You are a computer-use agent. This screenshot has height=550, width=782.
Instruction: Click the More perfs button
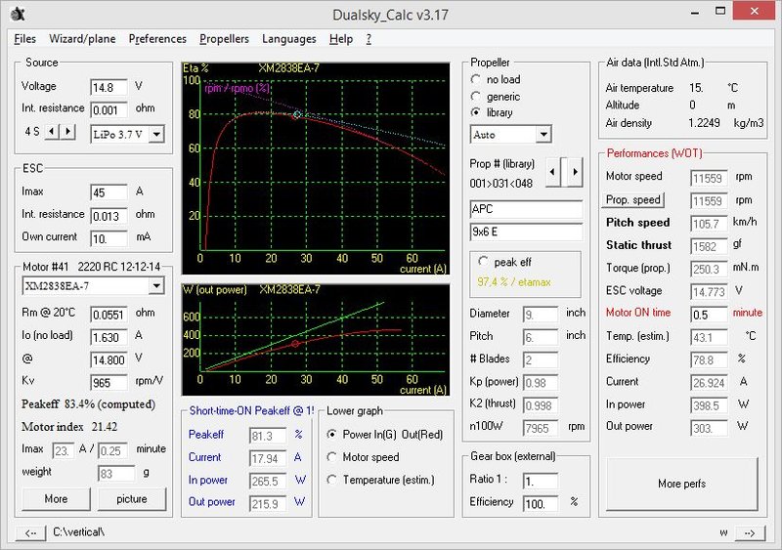[x=682, y=484]
